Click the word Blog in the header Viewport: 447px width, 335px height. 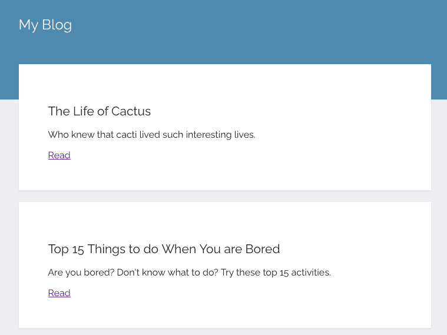(x=57, y=25)
